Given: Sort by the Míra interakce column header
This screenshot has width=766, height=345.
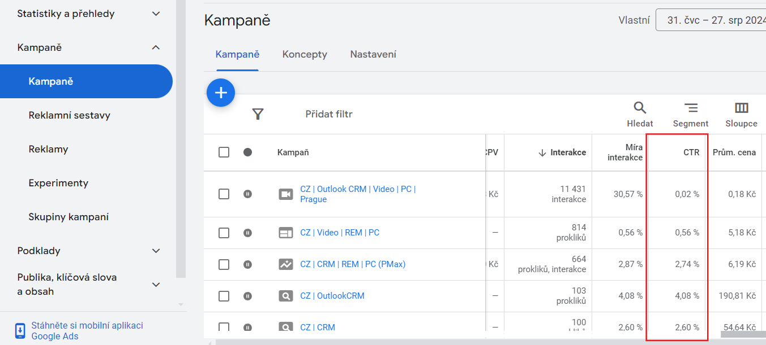Looking at the screenshot, I should 625,152.
